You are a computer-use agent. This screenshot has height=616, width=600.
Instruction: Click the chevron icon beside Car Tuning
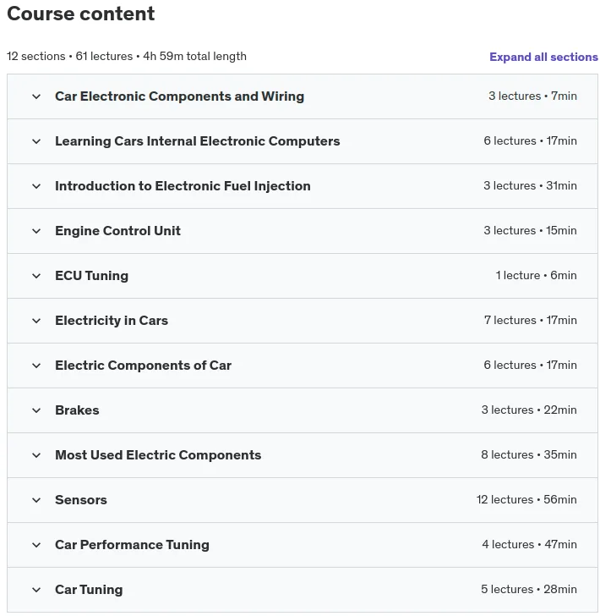click(x=36, y=589)
